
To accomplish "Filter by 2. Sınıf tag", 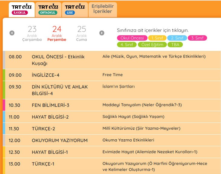I will point(177,38).
